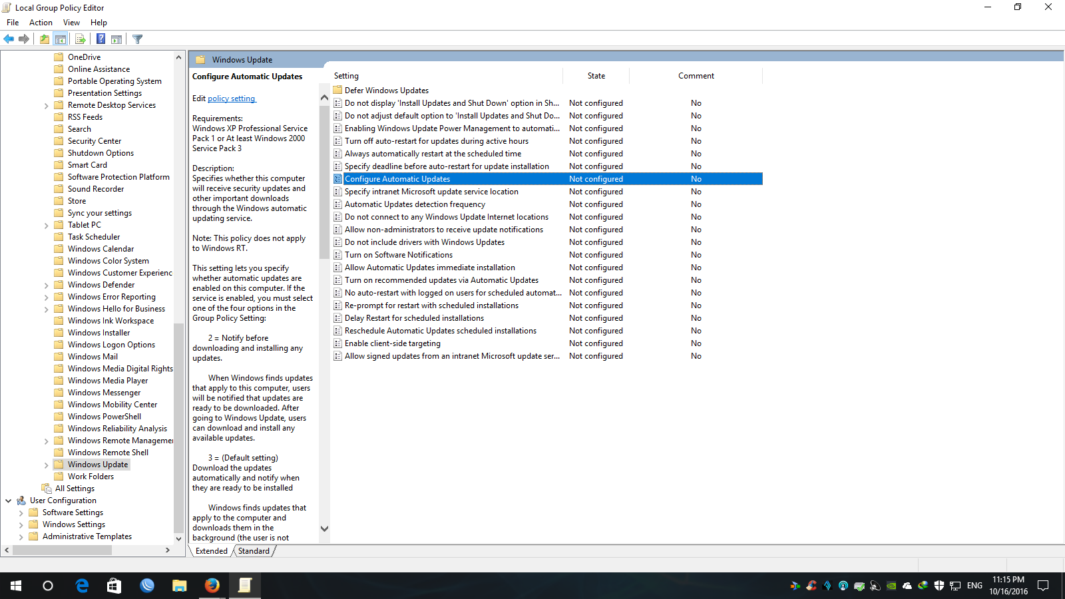Sort list by the Setting column header
This screenshot has width=1065, height=599.
447,76
